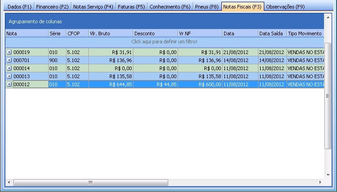Open the Financeiro (F2) tab
This screenshot has width=337, height=192.
(x=52, y=7)
